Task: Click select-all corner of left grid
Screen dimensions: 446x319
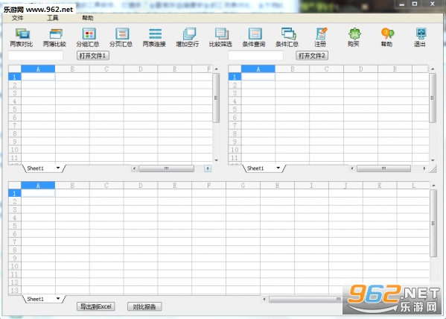Action: [14, 69]
